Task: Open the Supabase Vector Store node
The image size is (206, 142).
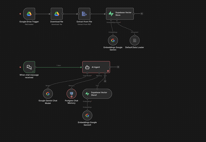Action: (x=120, y=14)
